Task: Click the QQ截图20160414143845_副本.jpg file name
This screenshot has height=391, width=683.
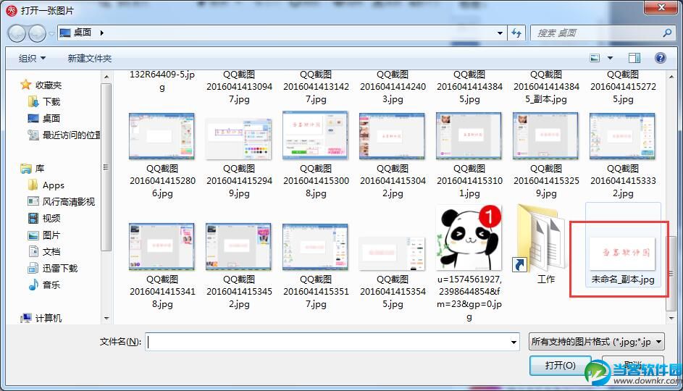Action: point(546,87)
